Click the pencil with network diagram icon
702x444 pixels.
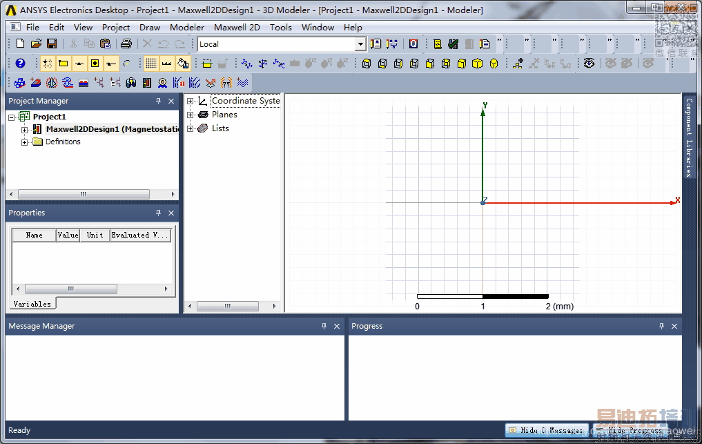click(392, 44)
